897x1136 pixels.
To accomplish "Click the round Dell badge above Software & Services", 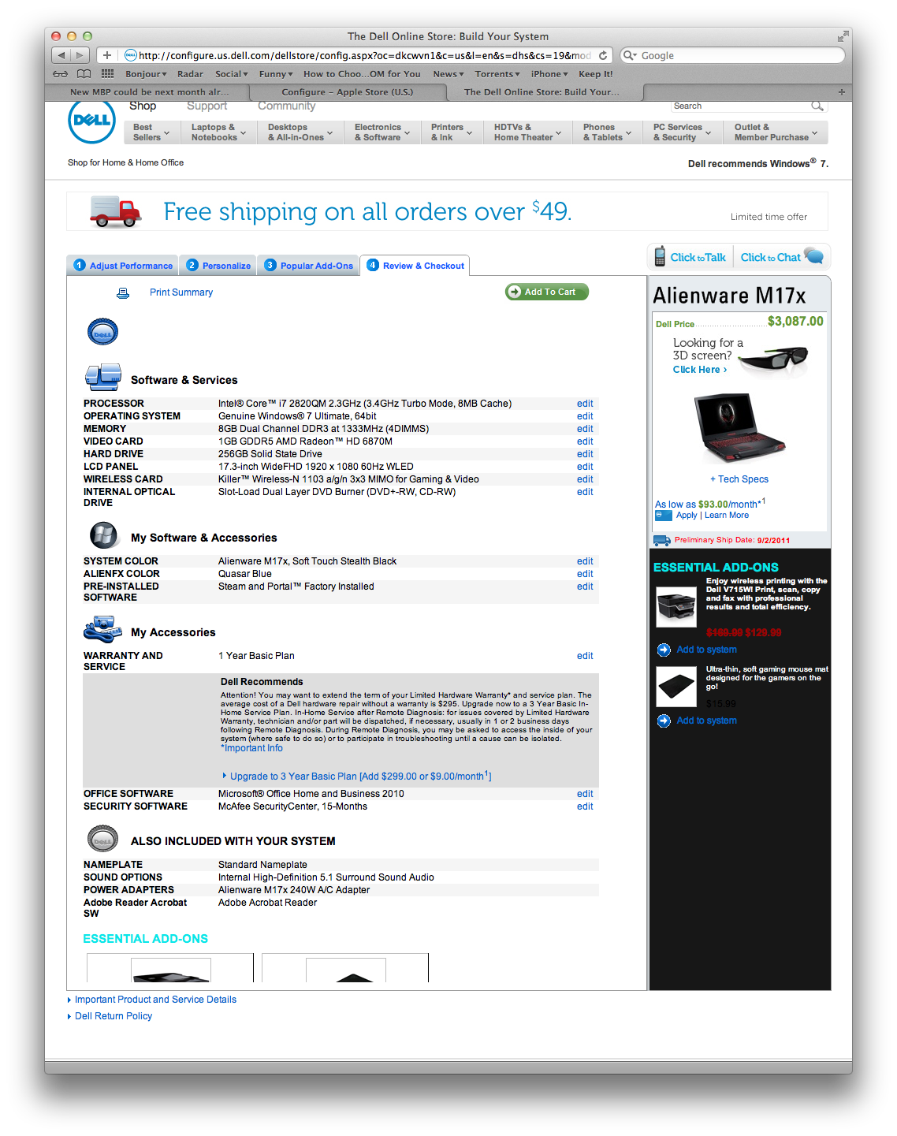I will point(102,333).
